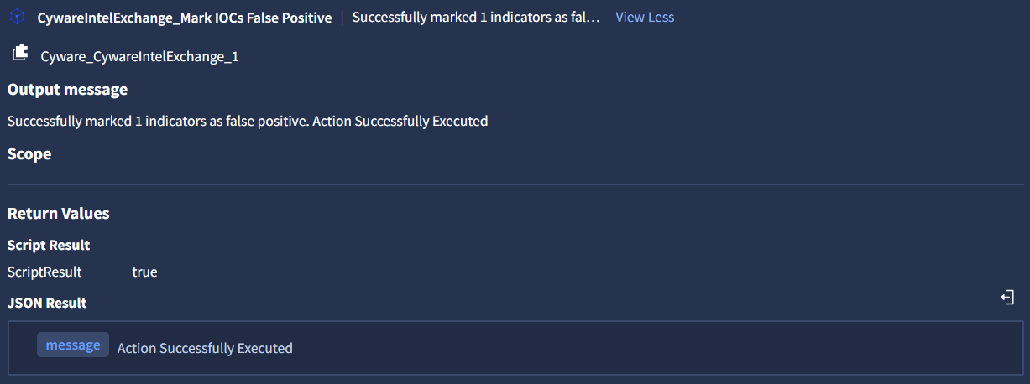
Task: Click the truncated 'Successfully marked 1 indicators' summary
Action: [x=476, y=18]
